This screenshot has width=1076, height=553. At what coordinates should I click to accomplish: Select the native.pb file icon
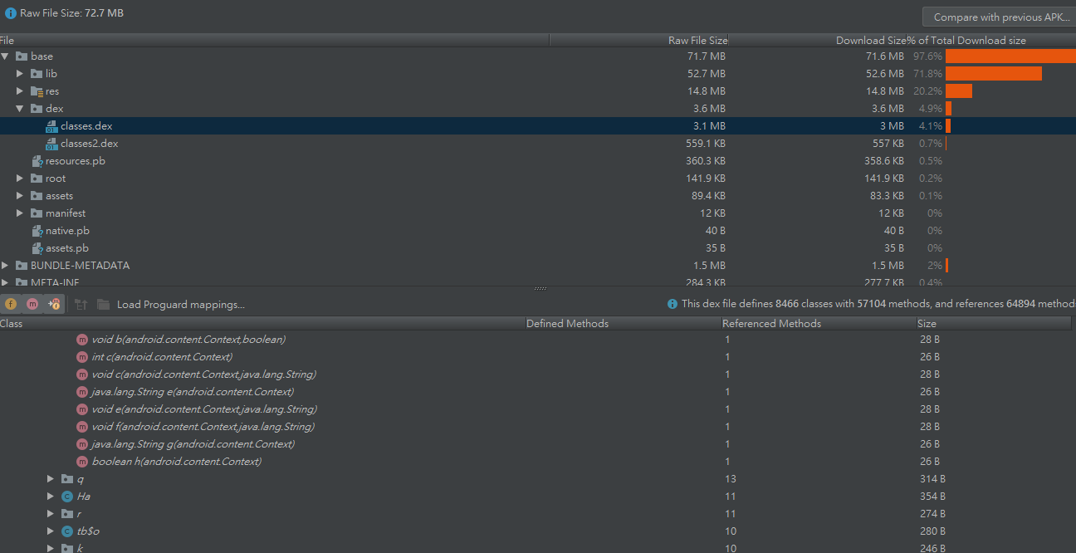37,231
